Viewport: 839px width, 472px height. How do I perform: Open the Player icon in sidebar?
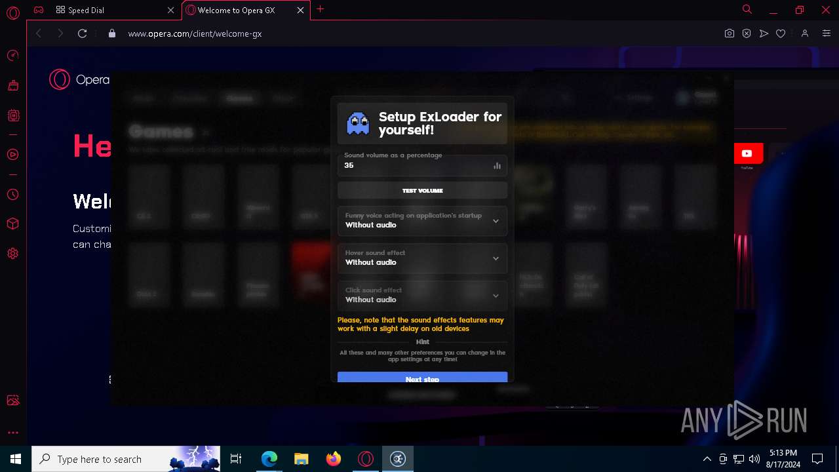(12, 155)
